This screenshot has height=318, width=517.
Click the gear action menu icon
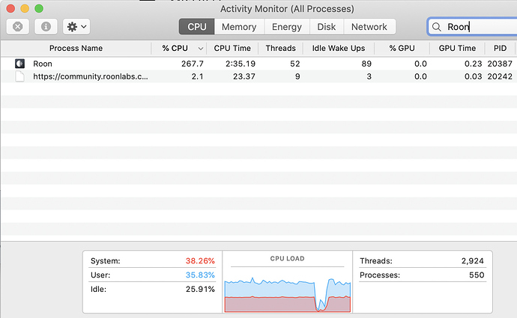pos(72,27)
